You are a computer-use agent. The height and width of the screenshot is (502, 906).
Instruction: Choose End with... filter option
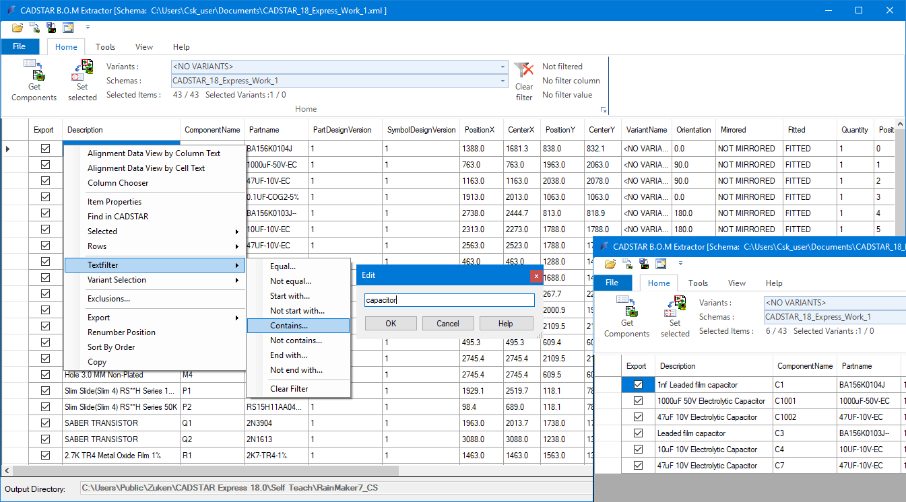click(x=298, y=355)
